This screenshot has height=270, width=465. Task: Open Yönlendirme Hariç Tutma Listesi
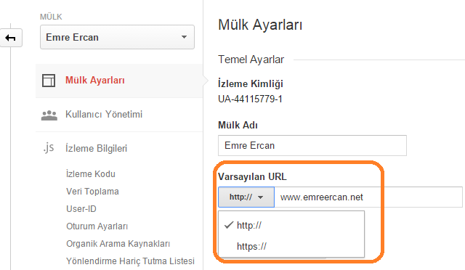pyautogui.click(x=130, y=261)
